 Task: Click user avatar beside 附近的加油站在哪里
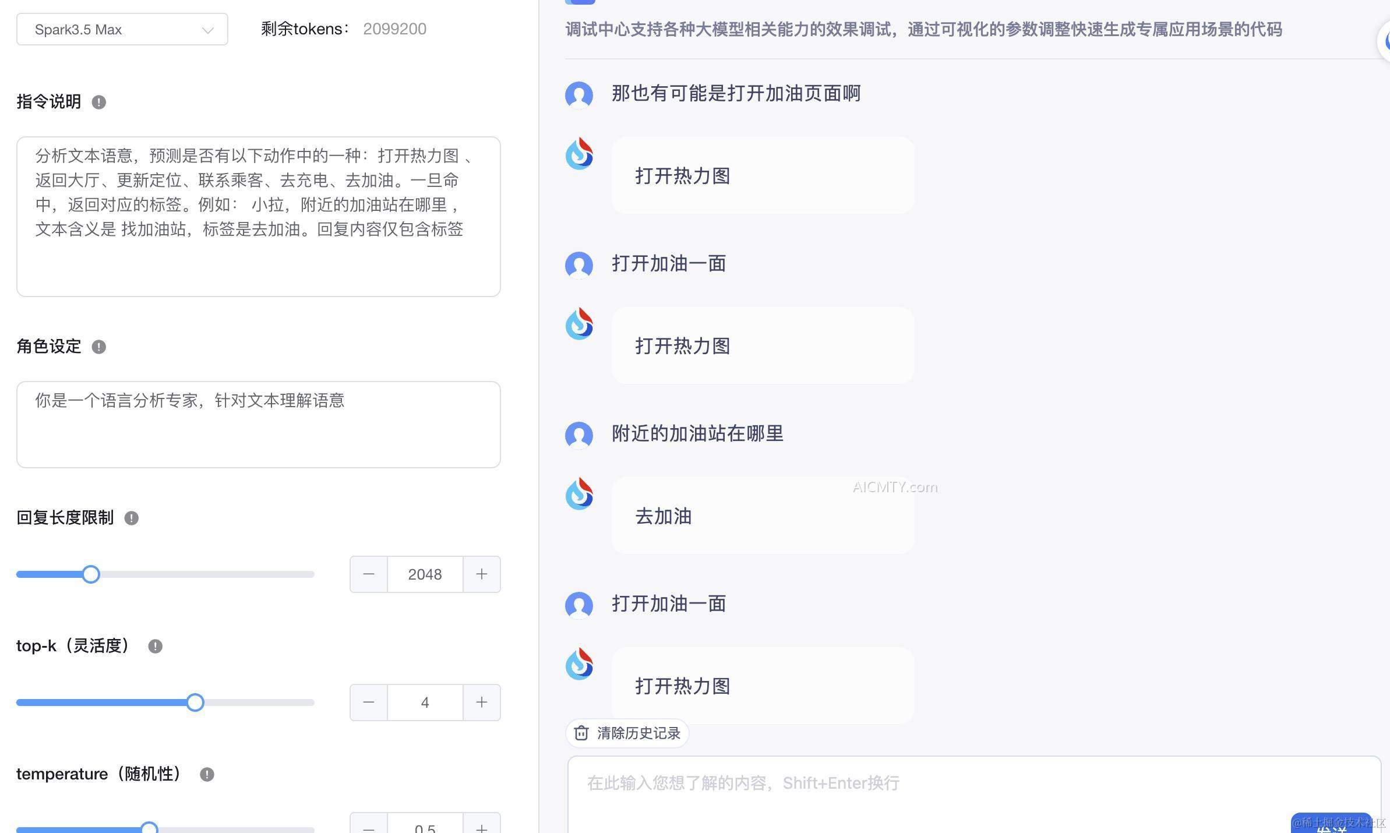(579, 435)
